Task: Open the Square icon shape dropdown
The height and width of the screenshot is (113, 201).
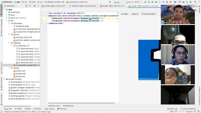Action: [135, 14]
